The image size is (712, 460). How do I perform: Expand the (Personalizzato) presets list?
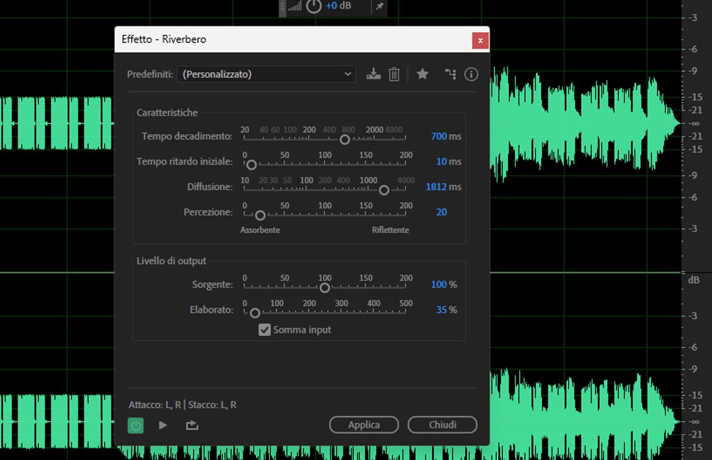coord(266,73)
